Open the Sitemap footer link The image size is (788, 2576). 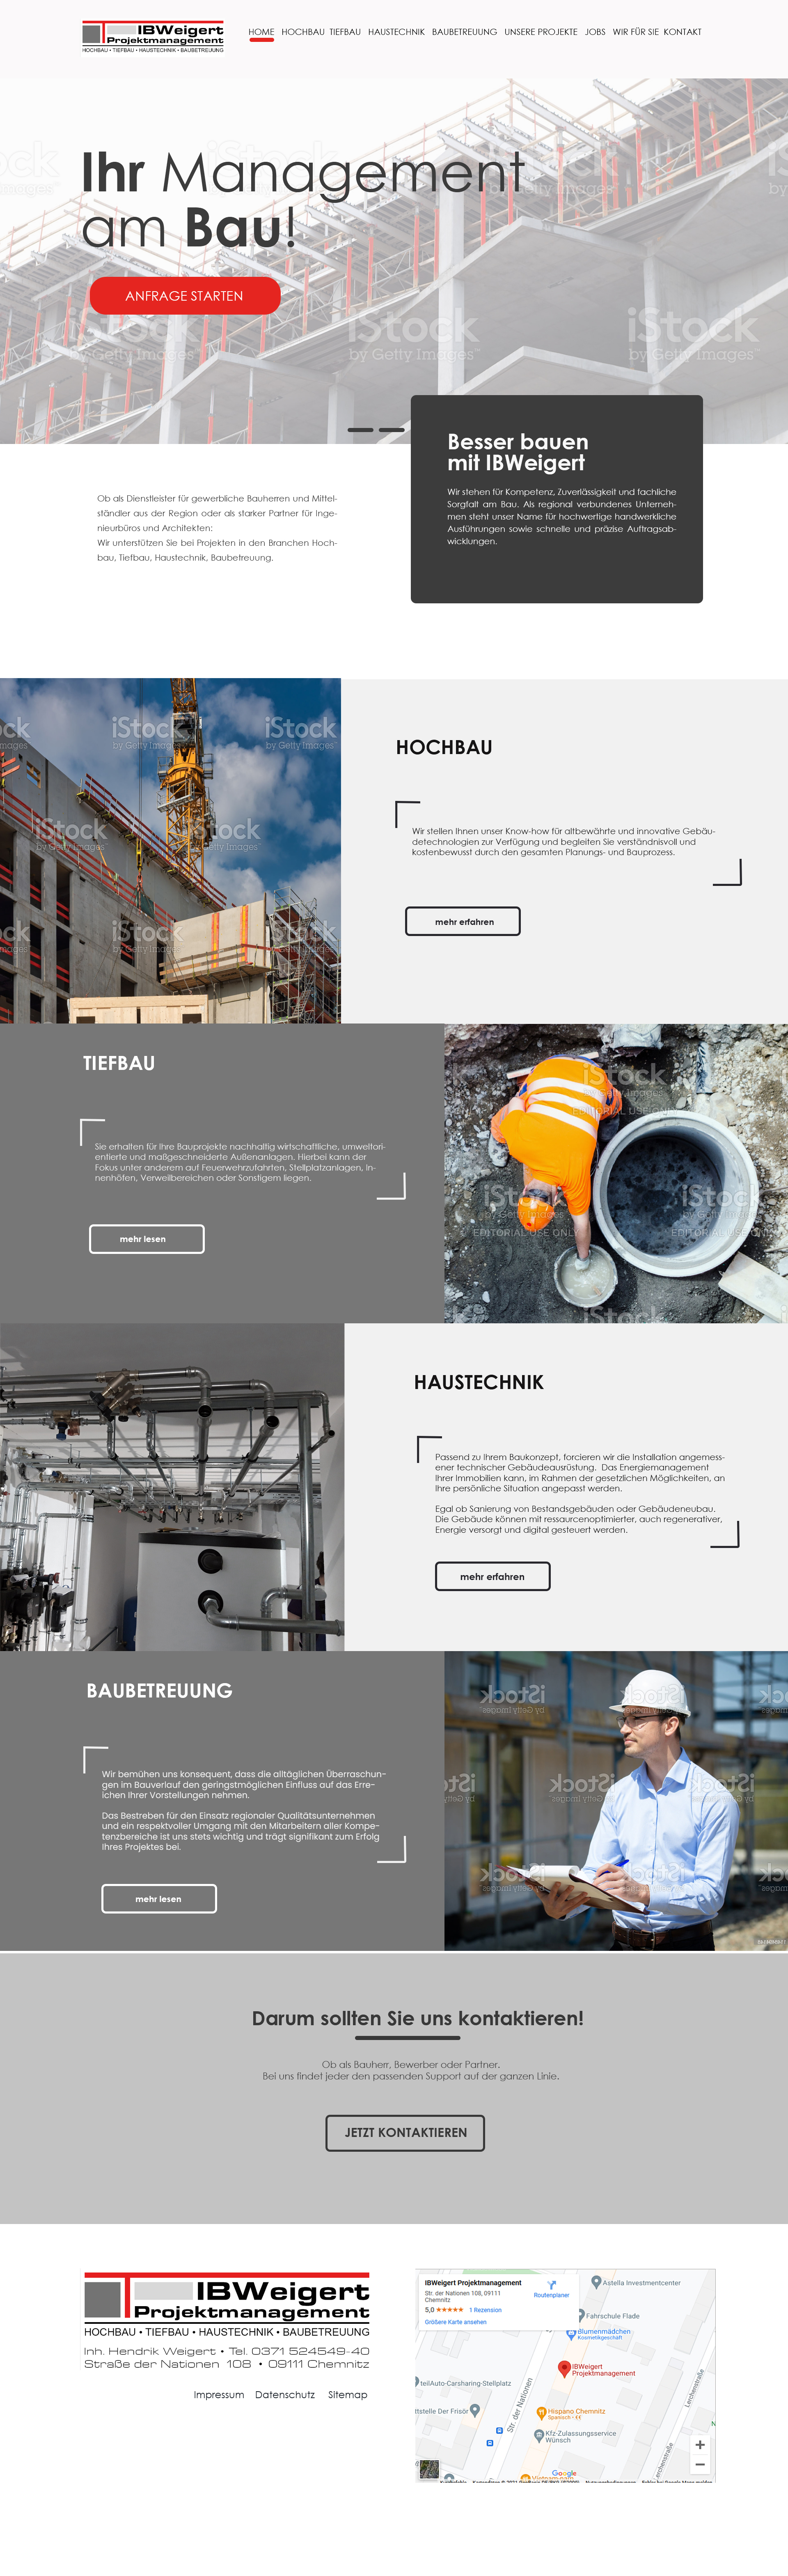[348, 2395]
